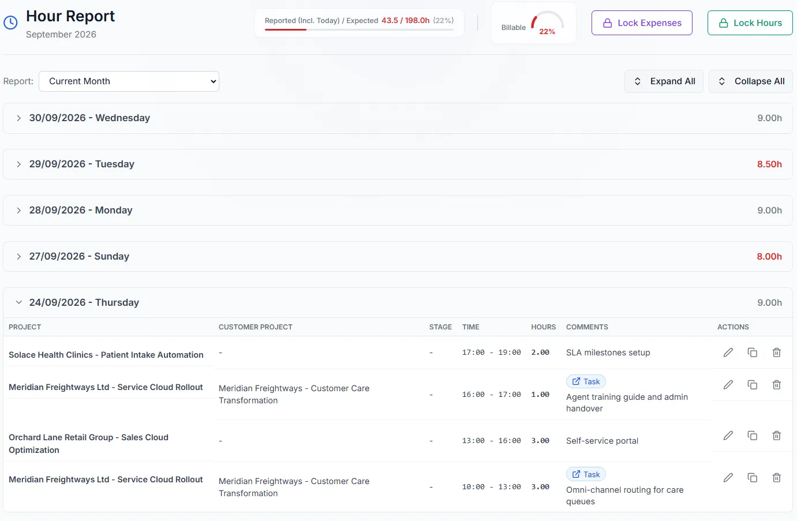Open Task link for Agent training guide

tap(586, 381)
